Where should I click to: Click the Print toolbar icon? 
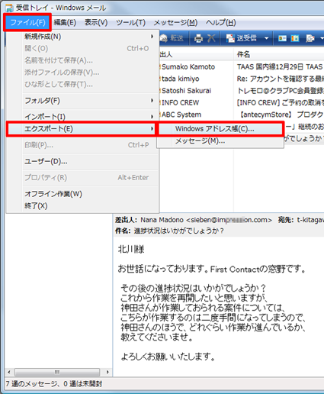198,38
